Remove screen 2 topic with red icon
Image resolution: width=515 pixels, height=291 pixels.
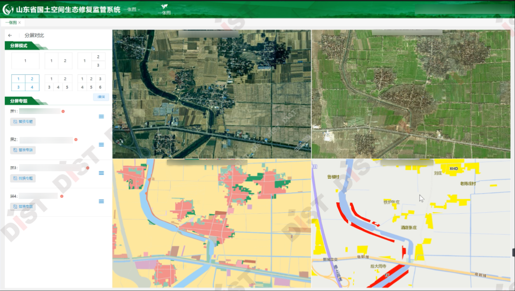tap(76, 140)
